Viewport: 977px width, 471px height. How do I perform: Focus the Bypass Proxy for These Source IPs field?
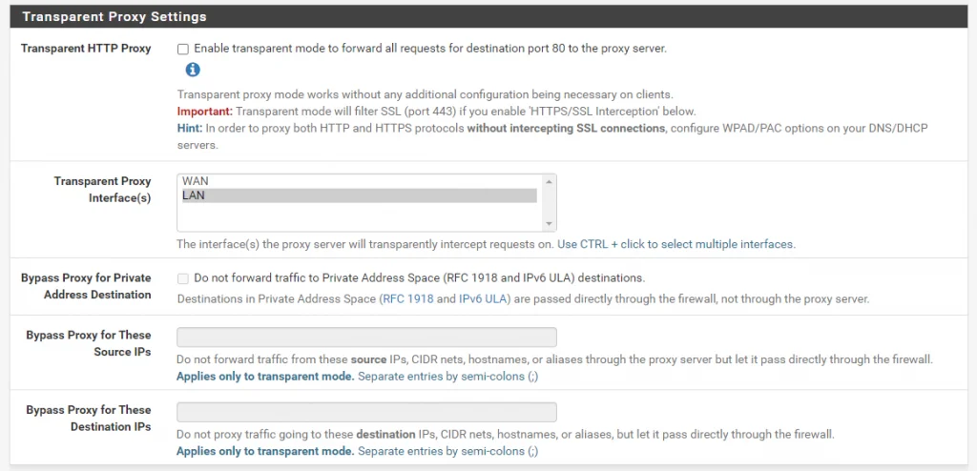point(366,338)
